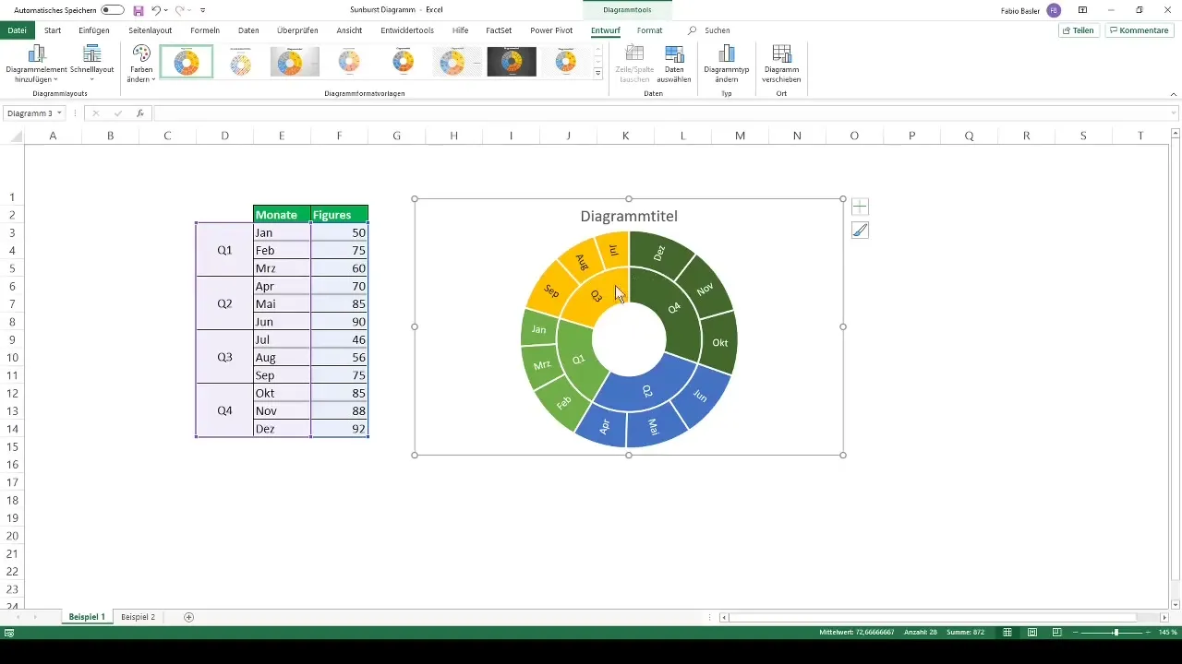Viewport: 1182px width, 664px height.
Task: Open Diagrammelement hinzufügen menu
Action: pos(37,64)
